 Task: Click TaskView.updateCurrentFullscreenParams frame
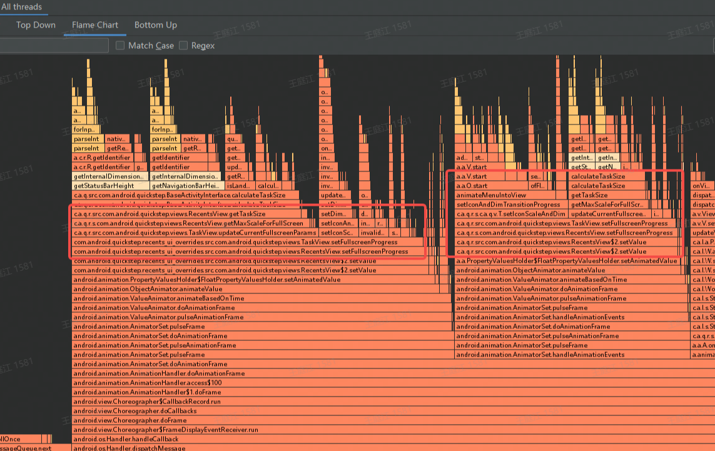[195, 233]
